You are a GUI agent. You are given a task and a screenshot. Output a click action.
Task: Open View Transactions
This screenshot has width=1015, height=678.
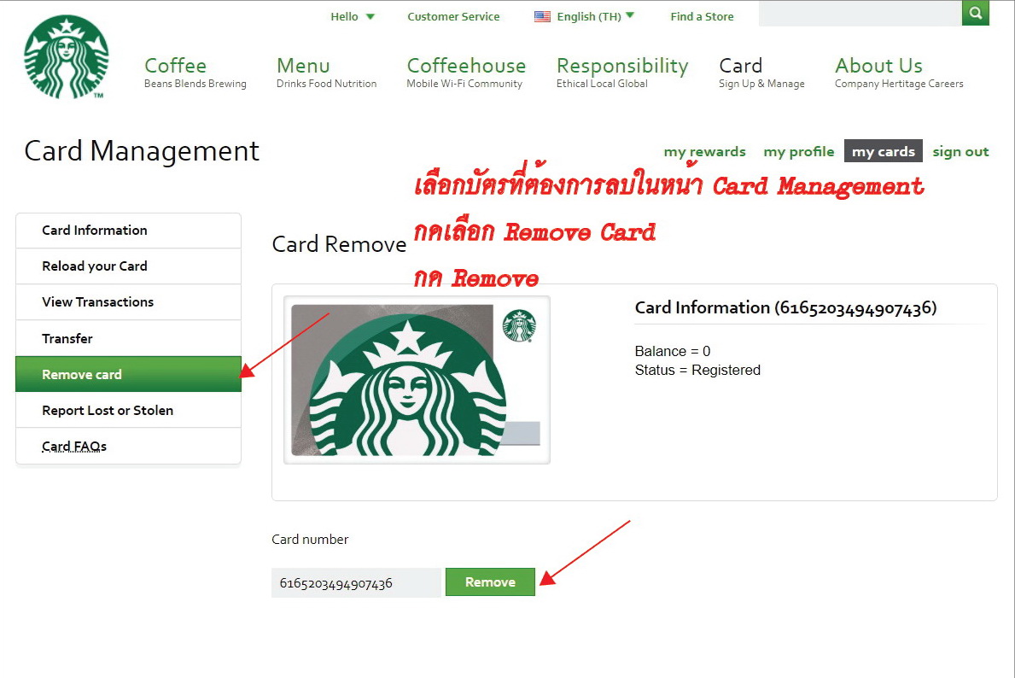point(98,301)
